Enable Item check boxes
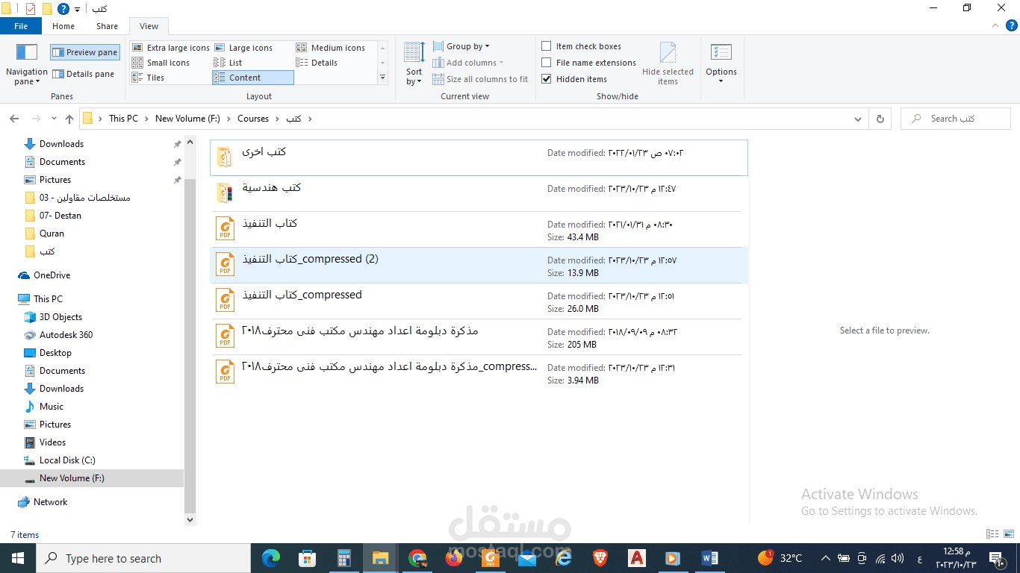This screenshot has width=1020, height=573. pos(547,46)
